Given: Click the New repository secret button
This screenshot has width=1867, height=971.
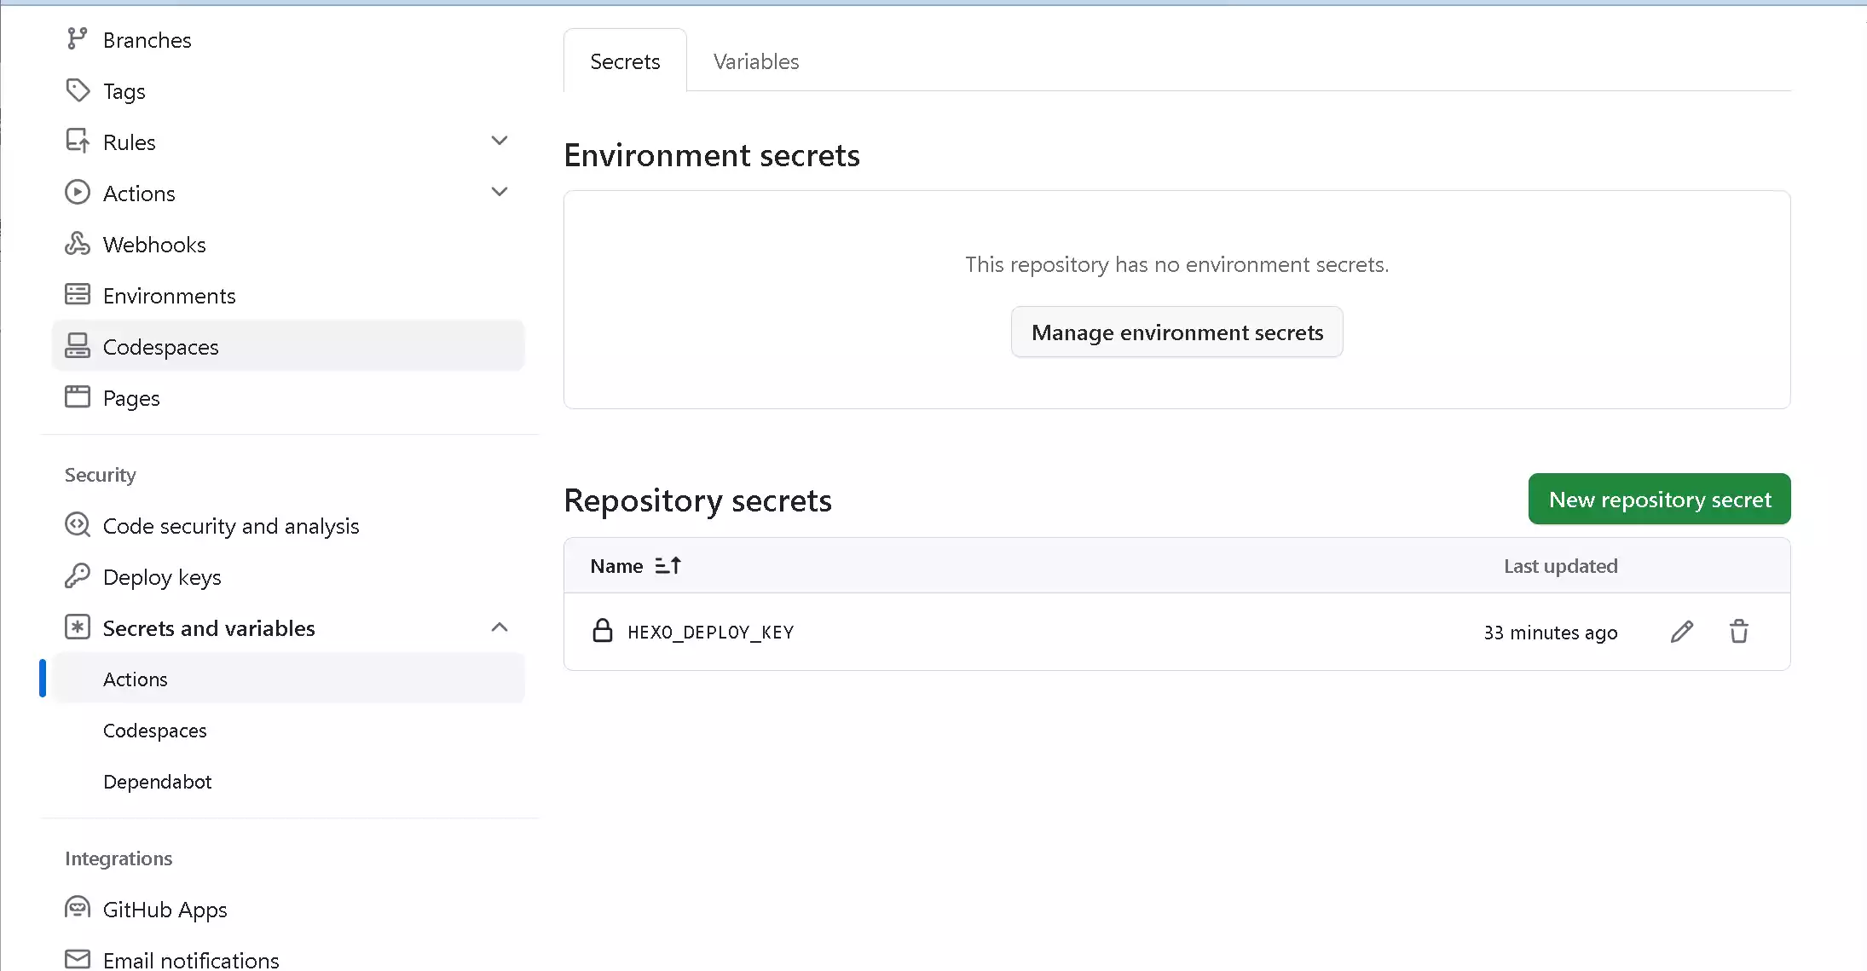Looking at the screenshot, I should (x=1659, y=500).
